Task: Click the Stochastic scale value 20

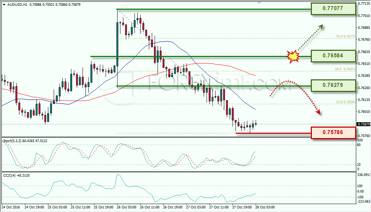Action: pos(359,165)
